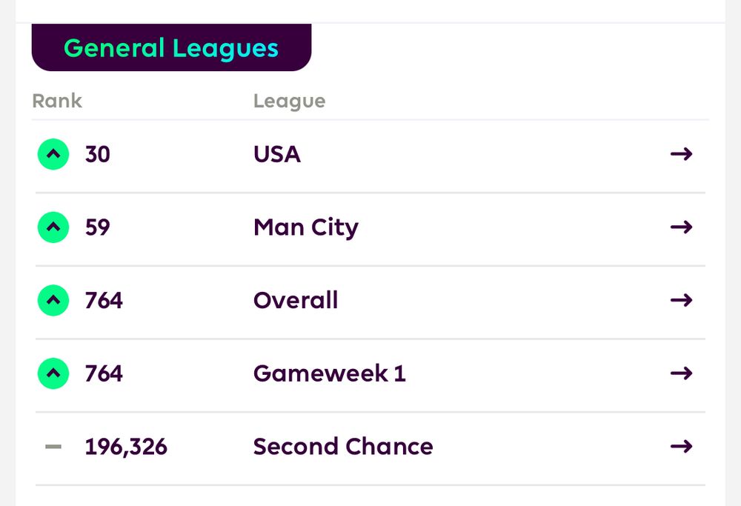This screenshot has width=741, height=506.
Task: Open the Gameweek 1 league arrow
Action: click(x=681, y=373)
